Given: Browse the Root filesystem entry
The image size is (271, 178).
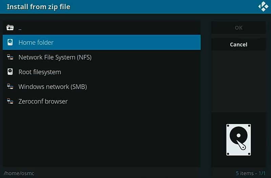Looking at the screenshot, I should (x=102, y=72).
